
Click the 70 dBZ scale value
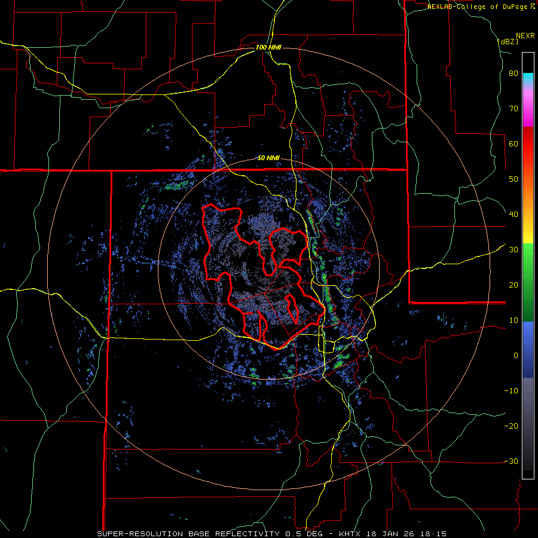(513, 109)
